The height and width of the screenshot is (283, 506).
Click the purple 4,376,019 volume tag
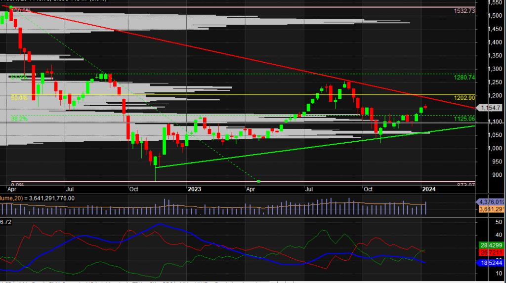(491, 202)
